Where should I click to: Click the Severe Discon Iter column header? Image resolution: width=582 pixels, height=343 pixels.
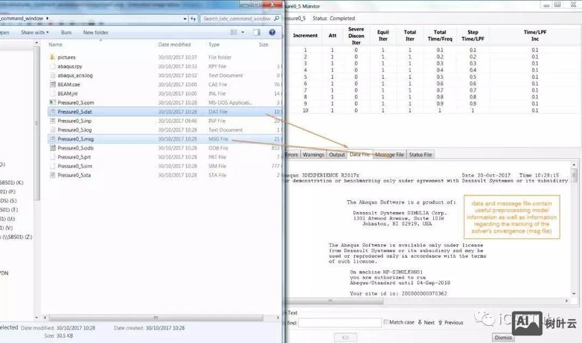(x=356, y=36)
